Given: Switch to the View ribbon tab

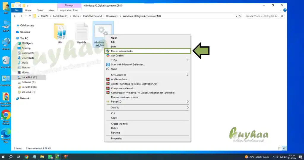Looking at the screenshot, I should (51, 10).
